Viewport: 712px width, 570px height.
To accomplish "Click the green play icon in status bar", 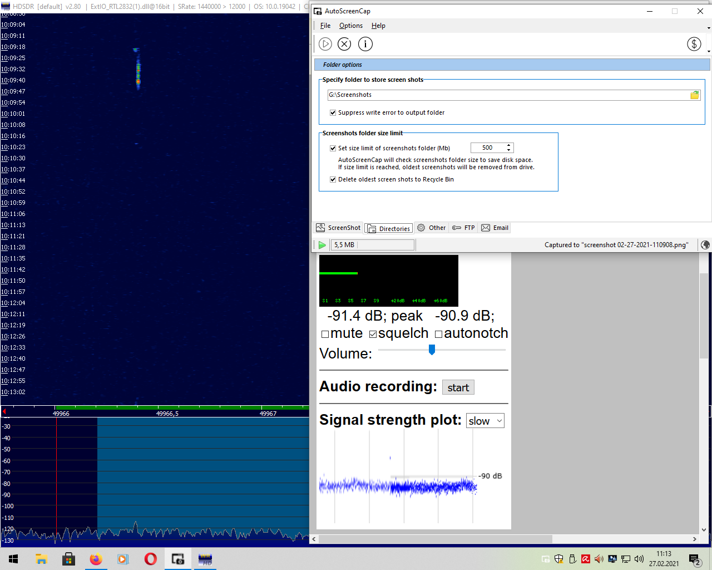I will click(x=322, y=245).
